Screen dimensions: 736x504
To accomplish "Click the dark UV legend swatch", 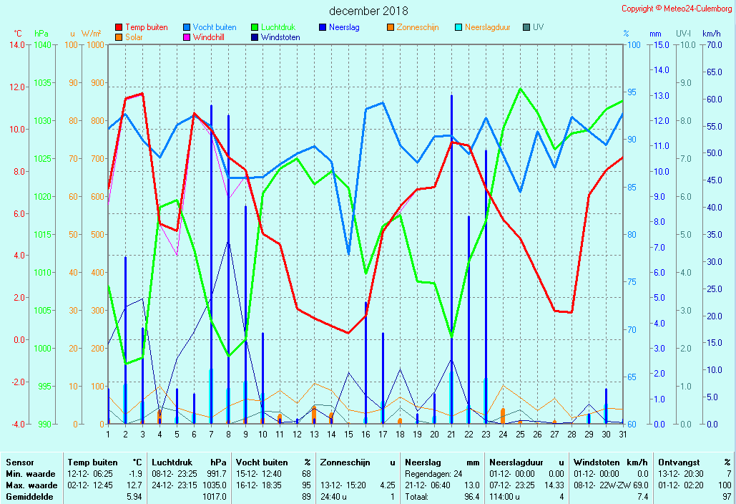I will point(526,28).
